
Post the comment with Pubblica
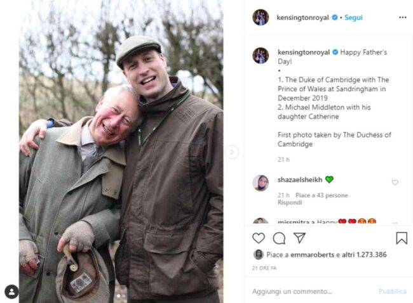[392, 292]
